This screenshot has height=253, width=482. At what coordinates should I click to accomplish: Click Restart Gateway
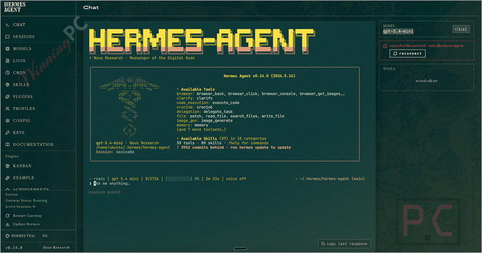(x=27, y=216)
